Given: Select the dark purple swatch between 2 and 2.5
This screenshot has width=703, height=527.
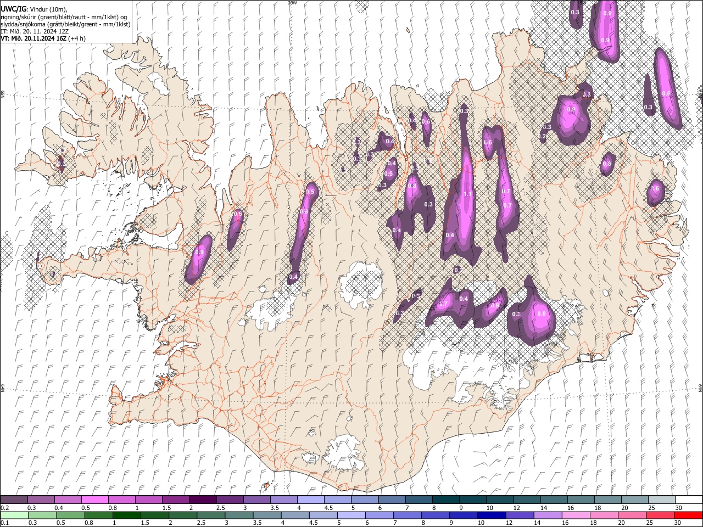Looking at the screenshot, I should coord(202,500).
